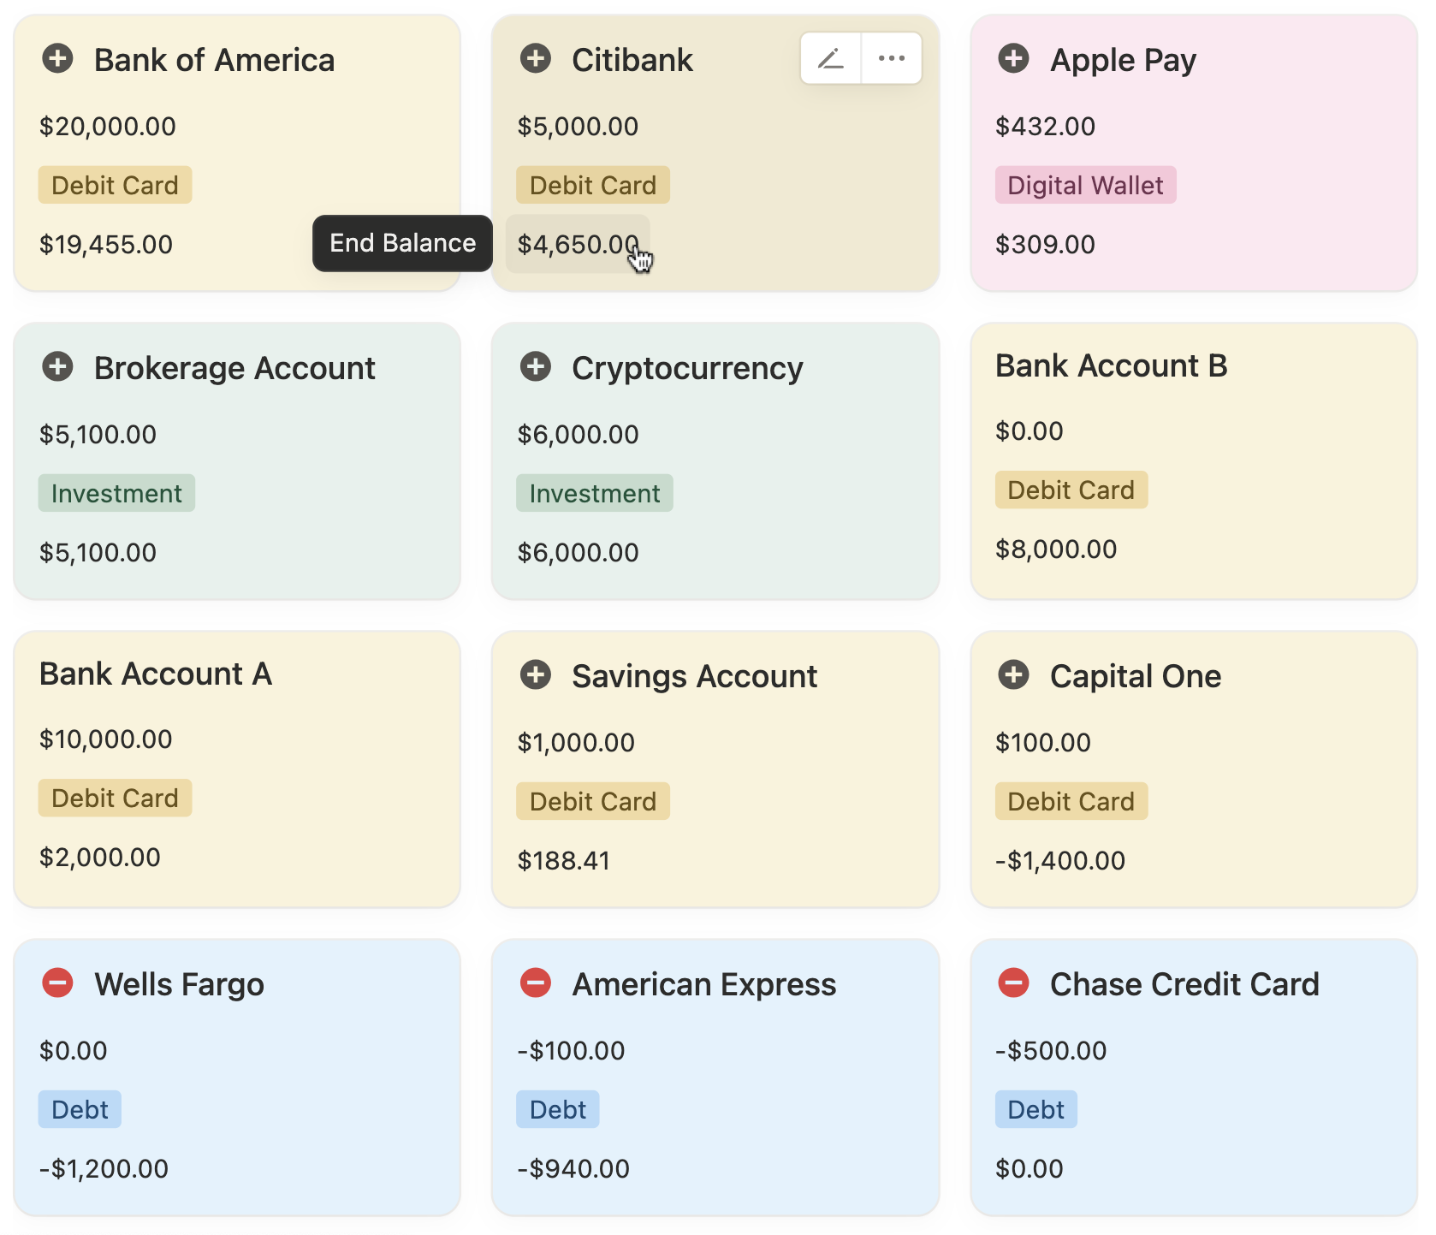
Task: Open the Brokerage Account title
Action: 234,368
